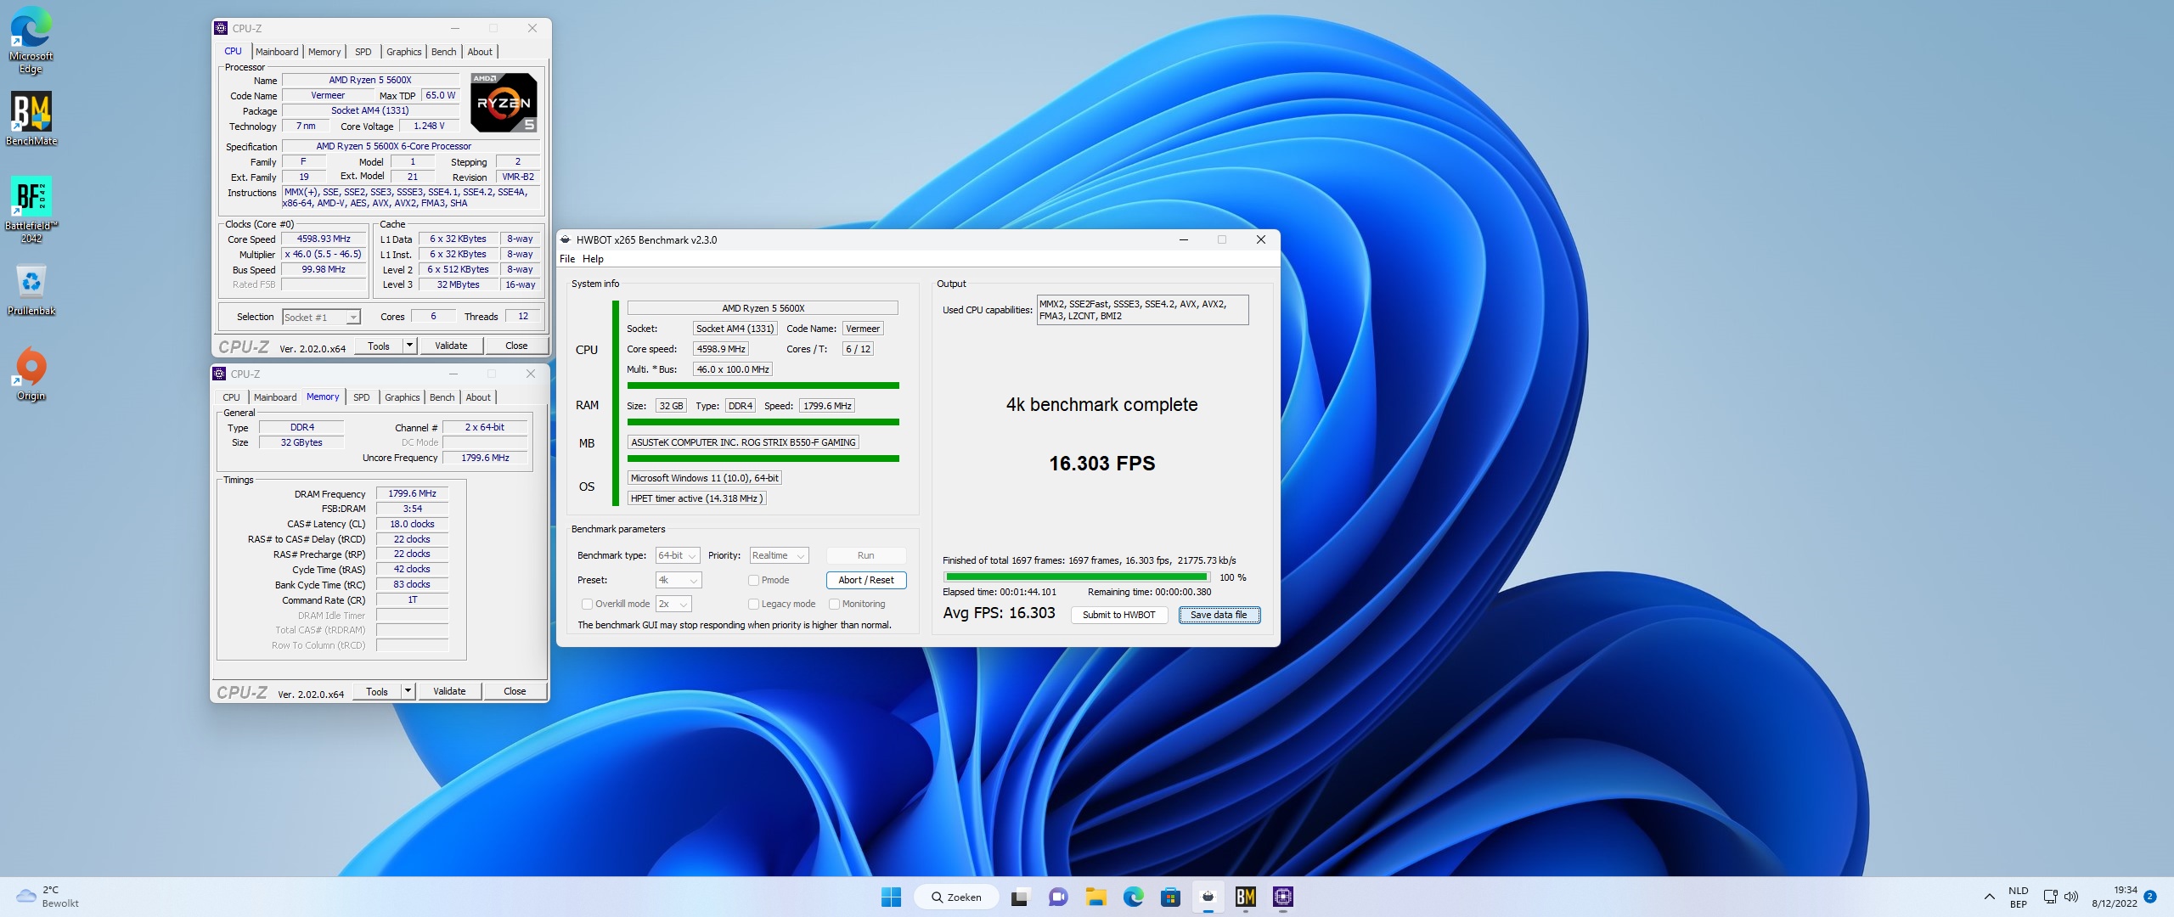Click Submit to HWBOT button
This screenshot has width=2174, height=917.
[1118, 615]
